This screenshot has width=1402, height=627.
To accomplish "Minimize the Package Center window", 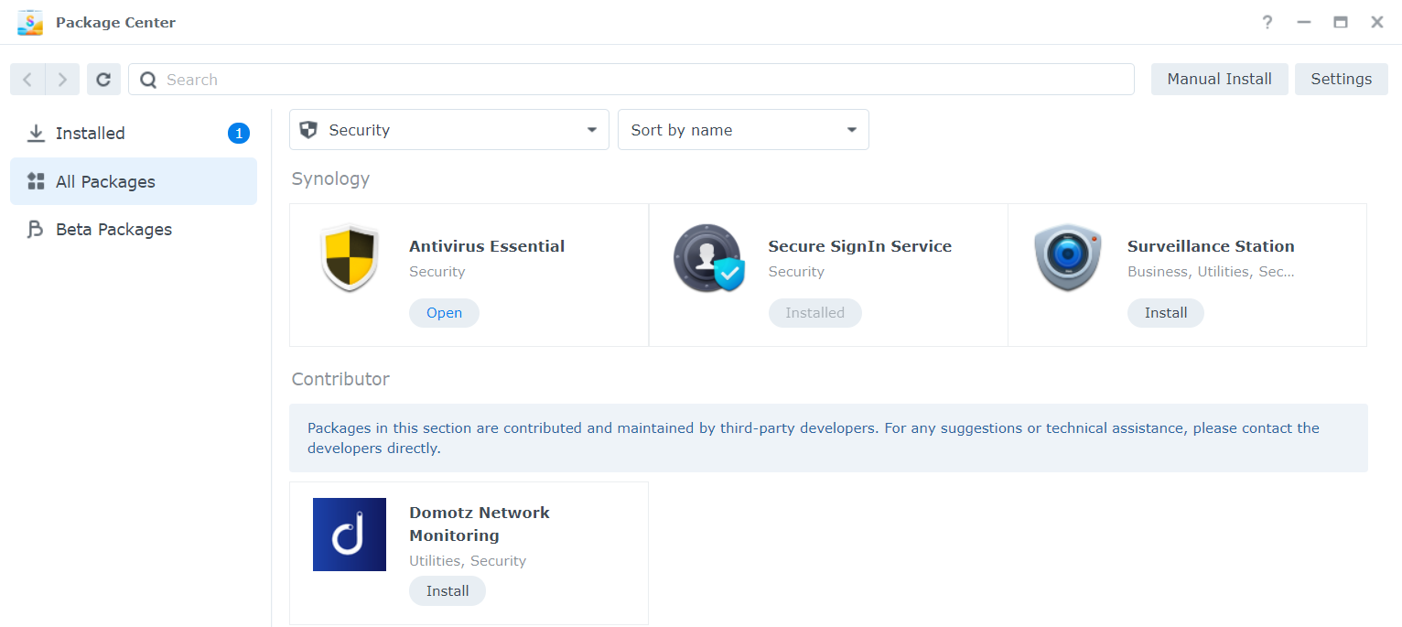I will (1304, 22).
